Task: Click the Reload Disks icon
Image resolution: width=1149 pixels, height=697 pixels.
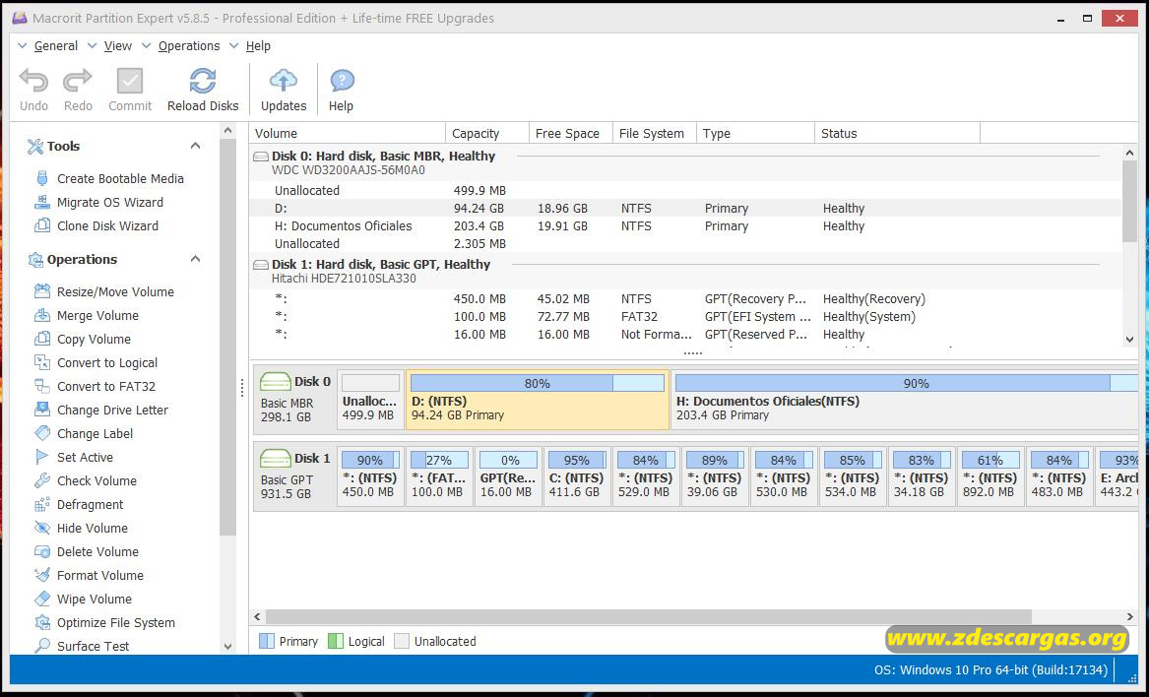Action: 203,81
